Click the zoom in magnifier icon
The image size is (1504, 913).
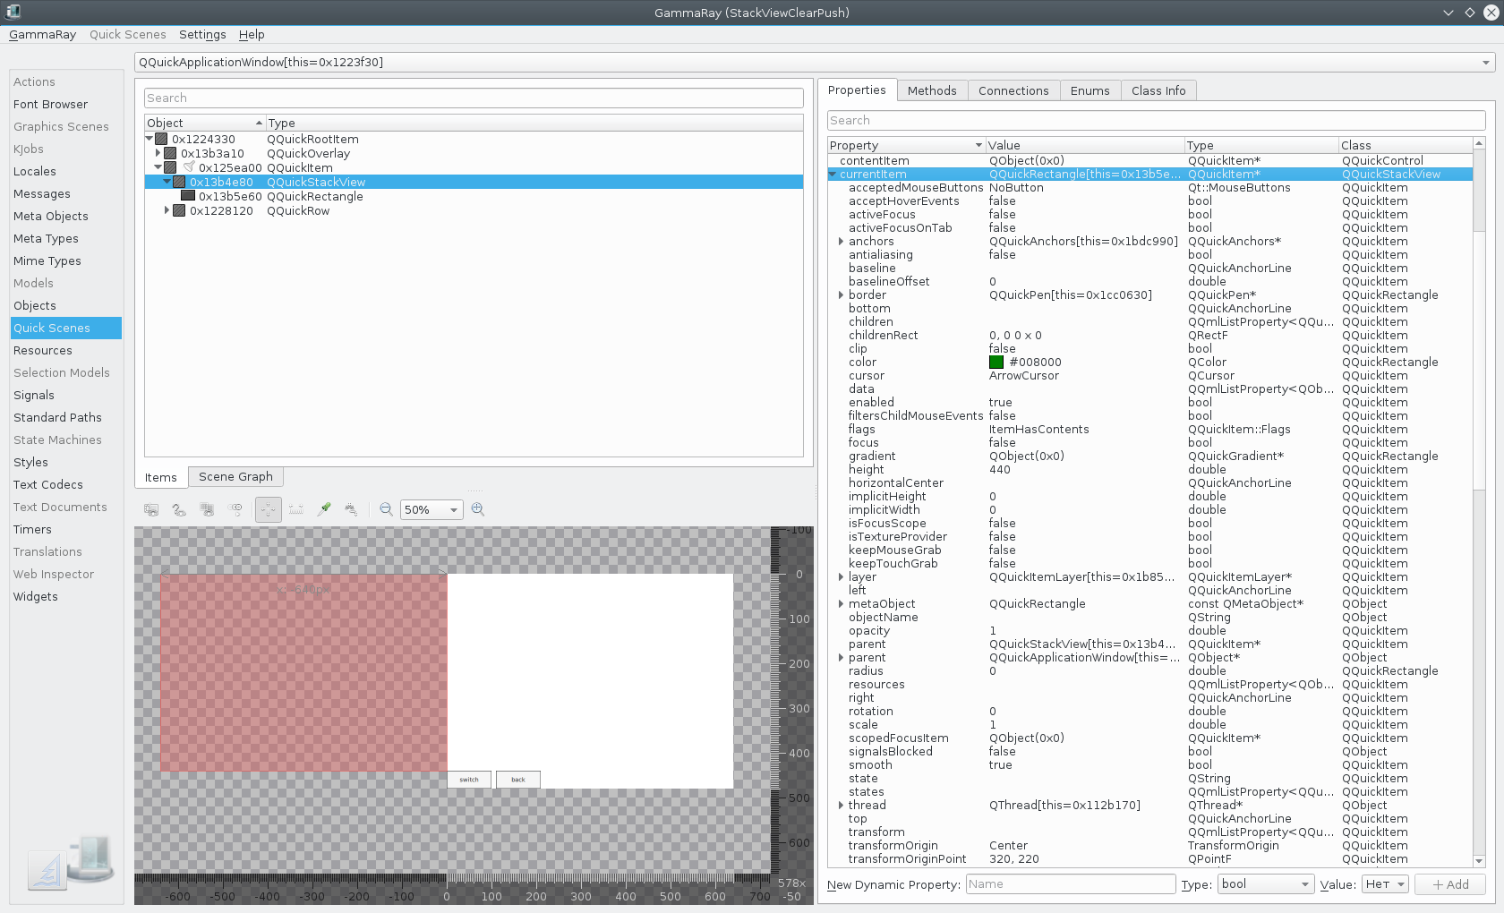tap(478, 509)
